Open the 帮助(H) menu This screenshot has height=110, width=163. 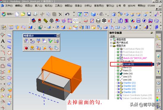[142, 6]
